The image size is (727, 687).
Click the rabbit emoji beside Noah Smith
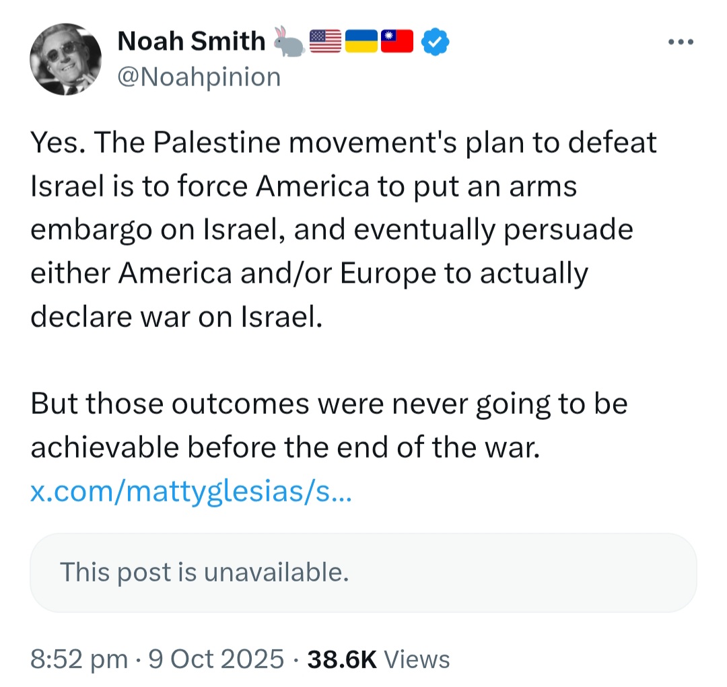288,41
